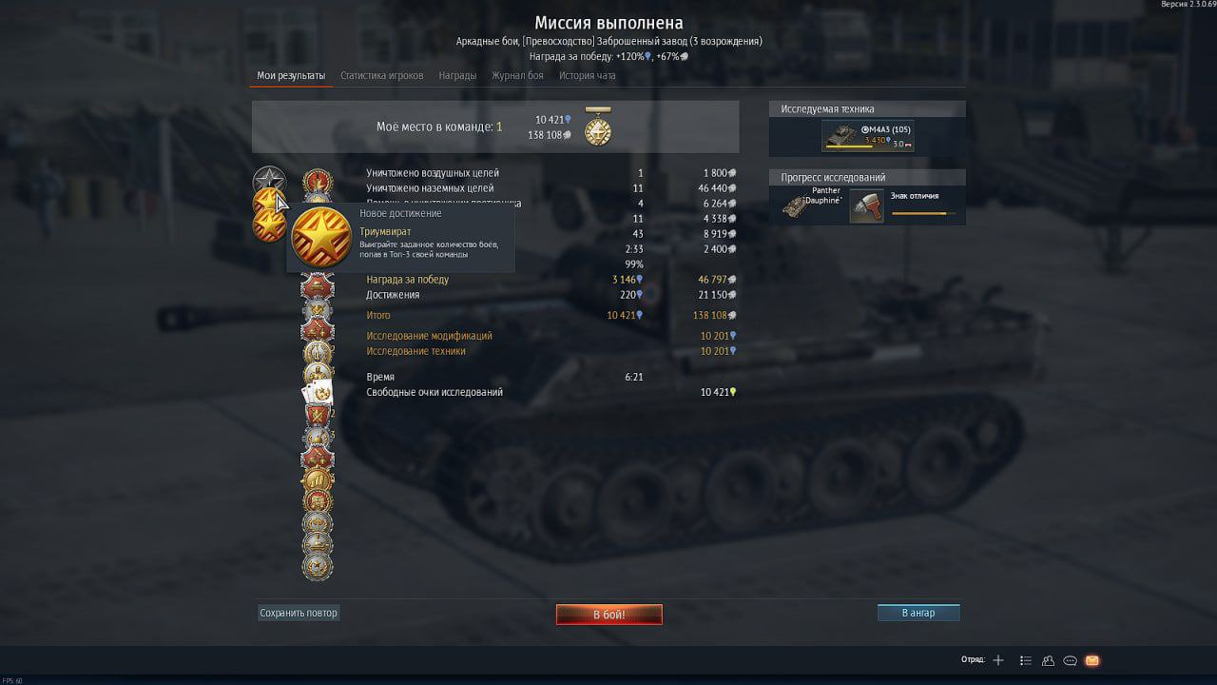Viewport: 1217px width, 685px height.
Task: Click the red В бой! button
Action: point(609,615)
